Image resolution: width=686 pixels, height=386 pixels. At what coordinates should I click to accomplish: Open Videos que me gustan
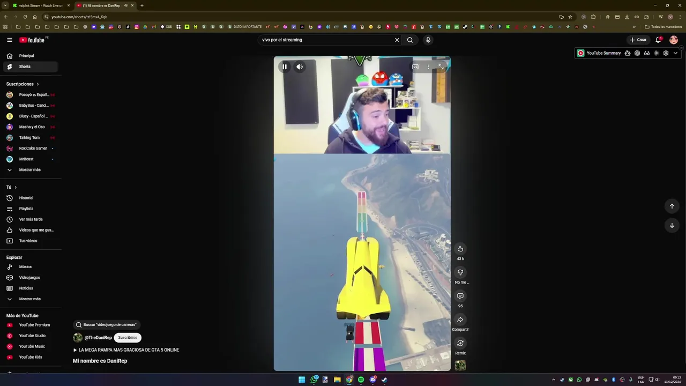pos(29,230)
